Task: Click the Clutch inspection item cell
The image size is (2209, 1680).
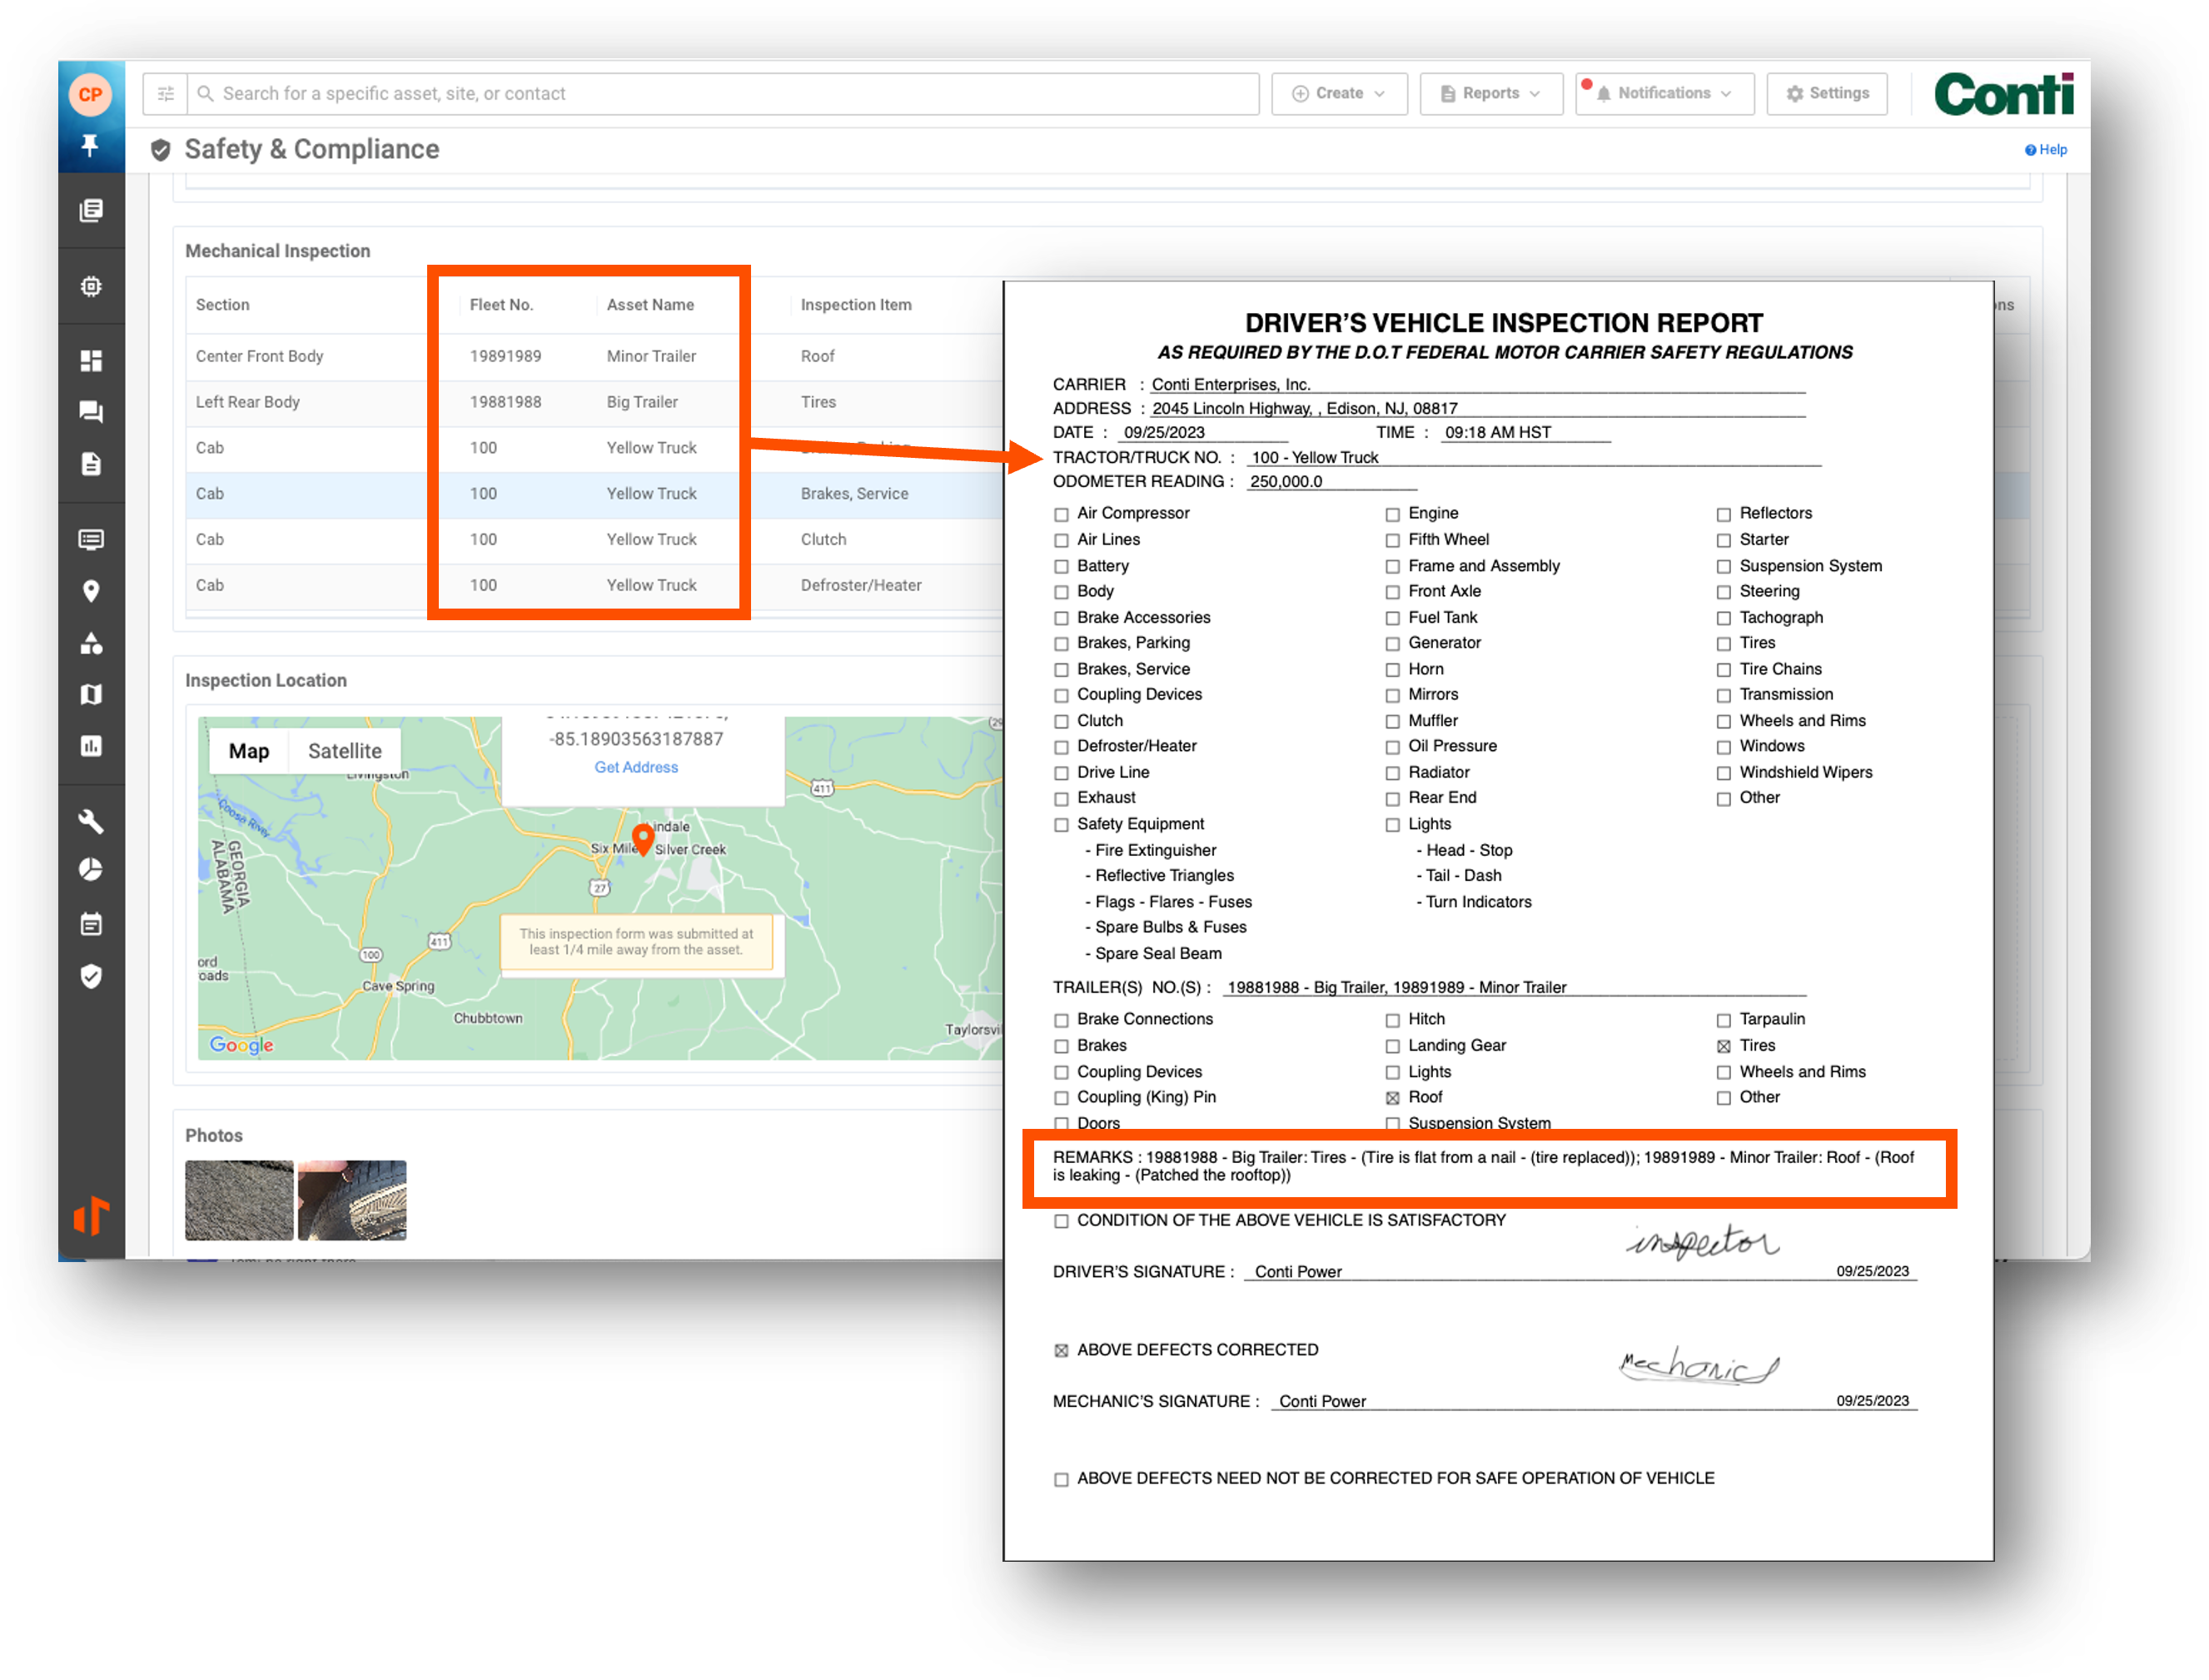Action: point(823,539)
